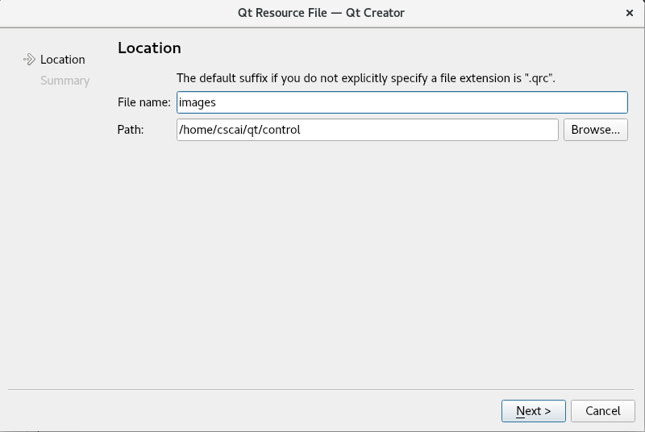Click the default suffix hint text
Screen dimensions: 645x432
click(x=366, y=78)
